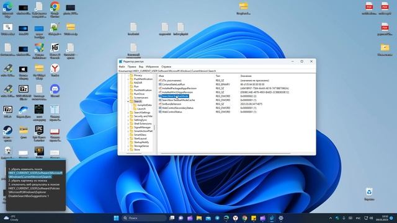The height and width of the screenshot is (223, 397).
Task: Select the Privacy key in tree
Action: pos(138,76)
